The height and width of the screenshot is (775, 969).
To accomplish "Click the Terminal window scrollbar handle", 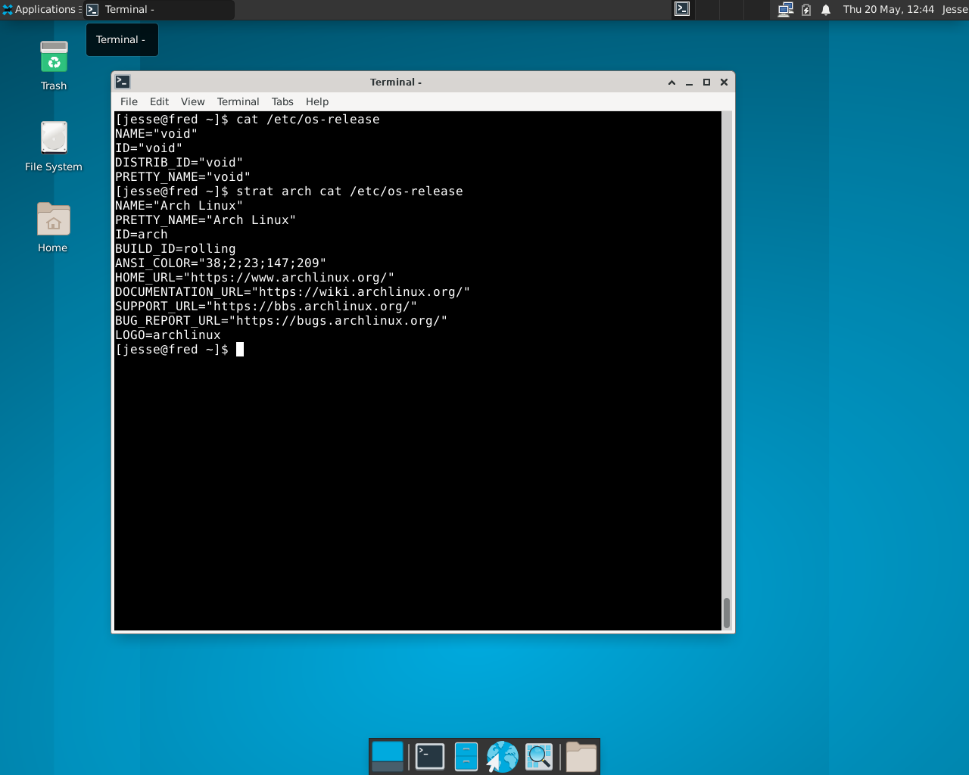I will 727,613.
